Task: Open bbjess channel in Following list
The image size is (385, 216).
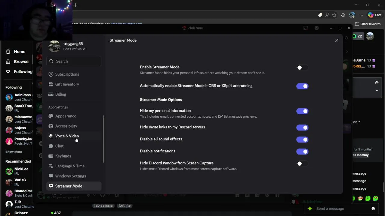Action: [19, 130]
